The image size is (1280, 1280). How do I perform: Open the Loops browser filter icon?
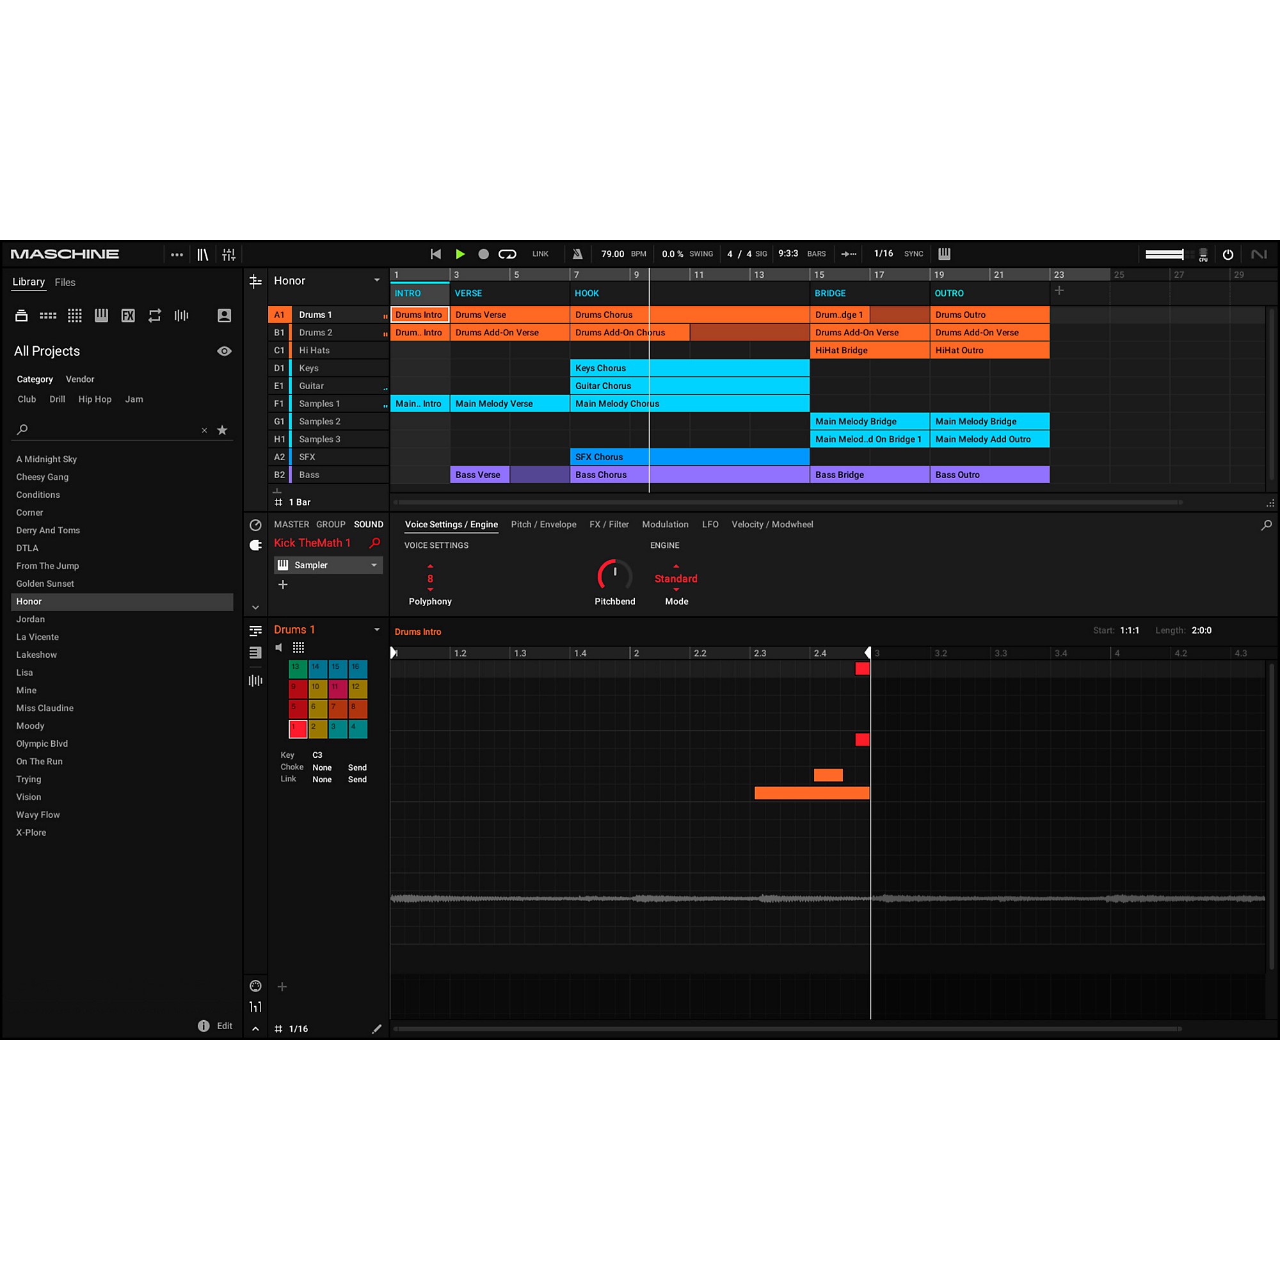tap(154, 316)
